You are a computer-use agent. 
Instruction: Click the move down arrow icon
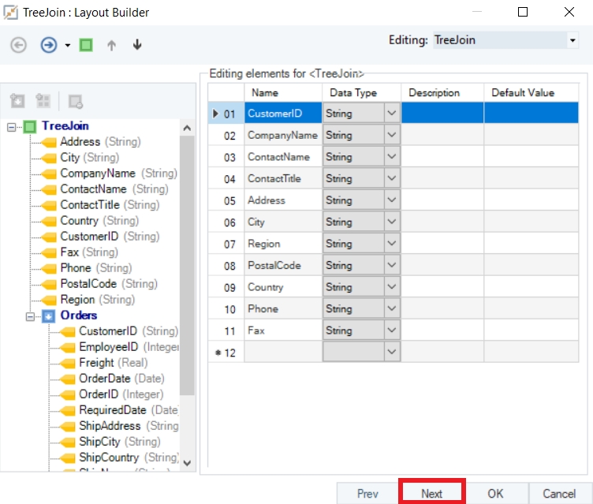[x=137, y=45]
